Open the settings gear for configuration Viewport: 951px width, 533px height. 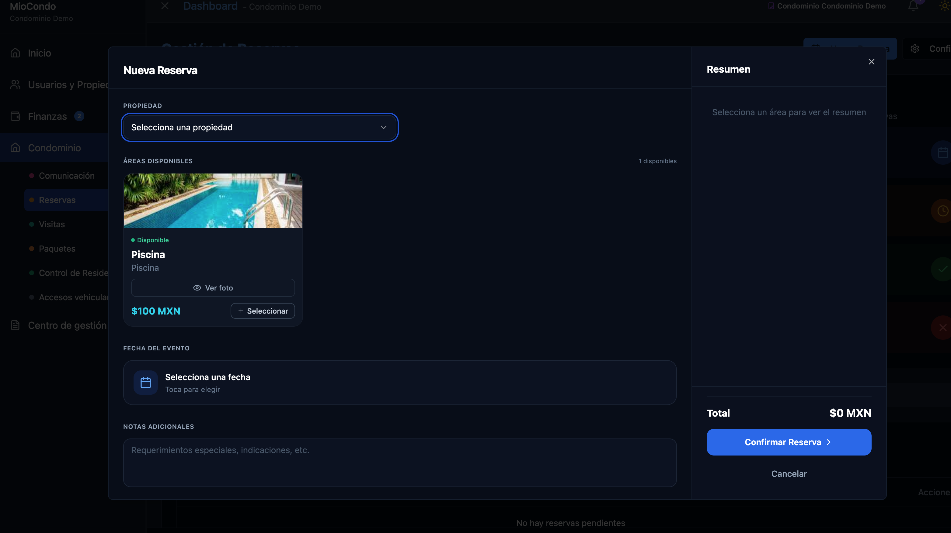coord(915,48)
